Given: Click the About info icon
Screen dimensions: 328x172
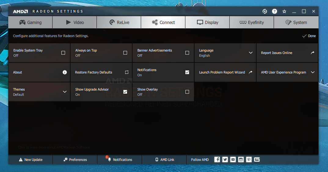Looking at the screenshot, I should coord(65,72).
